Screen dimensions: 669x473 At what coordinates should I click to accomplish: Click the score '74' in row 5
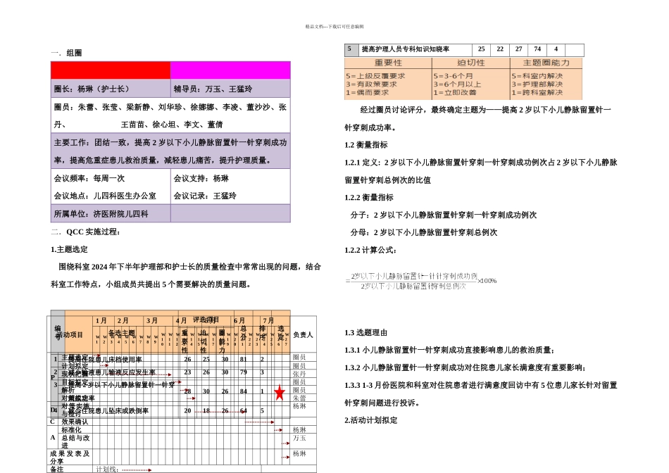537,49
